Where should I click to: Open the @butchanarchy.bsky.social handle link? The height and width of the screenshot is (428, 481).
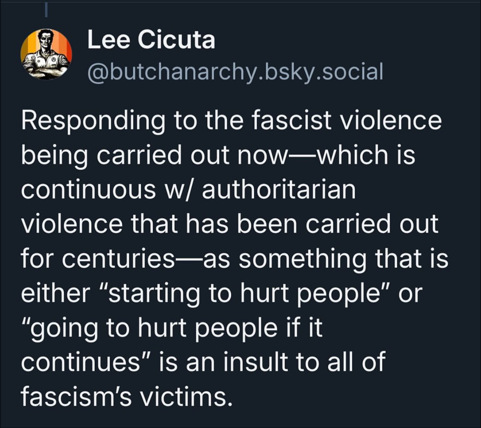(x=235, y=71)
